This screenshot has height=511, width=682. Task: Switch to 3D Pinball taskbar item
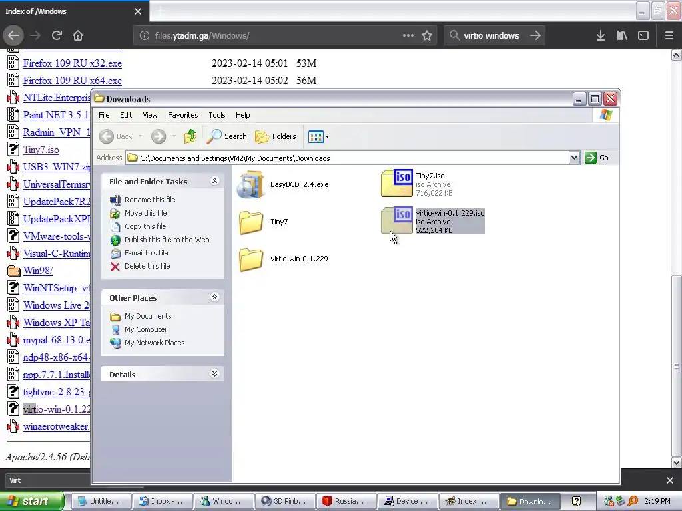[x=284, y=501]
